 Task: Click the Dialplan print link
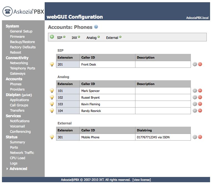[x=27, y=95]
